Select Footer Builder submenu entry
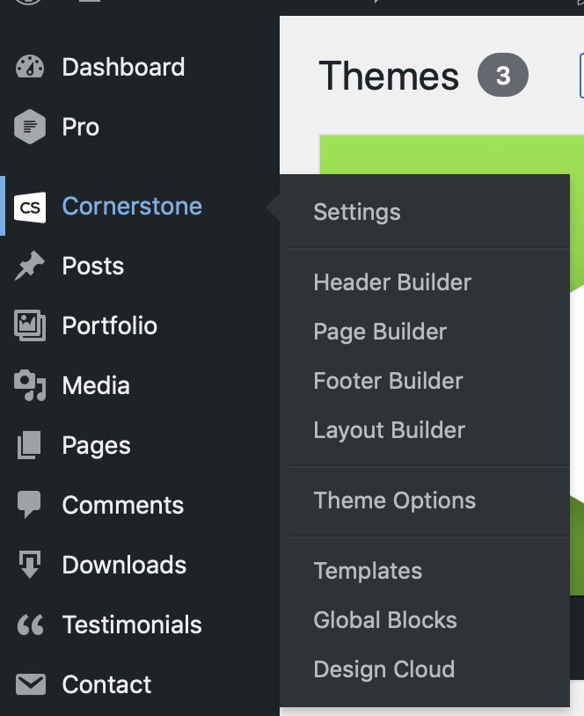Viewport: 584px width, 716px height. click(x=388, y=381)
